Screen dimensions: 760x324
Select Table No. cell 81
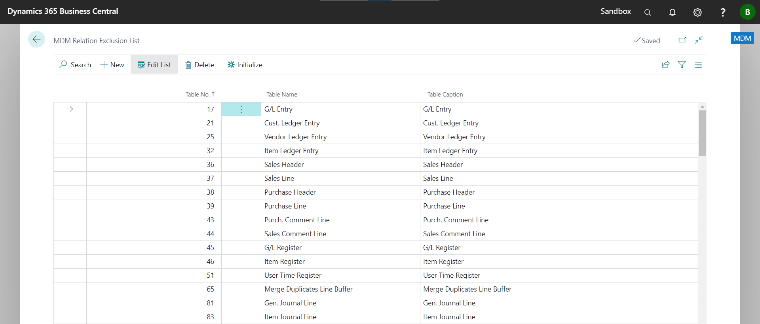coord(154,303)
